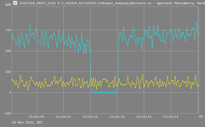Click the 26 Nov 2025, AVI date label

[x=27, y=122]
